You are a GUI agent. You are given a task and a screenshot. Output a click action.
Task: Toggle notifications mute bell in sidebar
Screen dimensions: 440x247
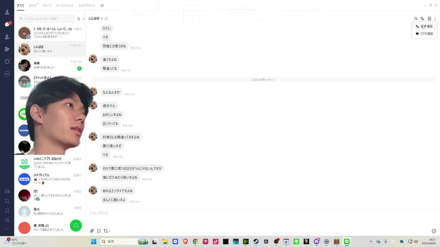7,220
